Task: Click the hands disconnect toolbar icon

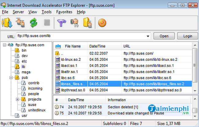Action: coord(20,23)
